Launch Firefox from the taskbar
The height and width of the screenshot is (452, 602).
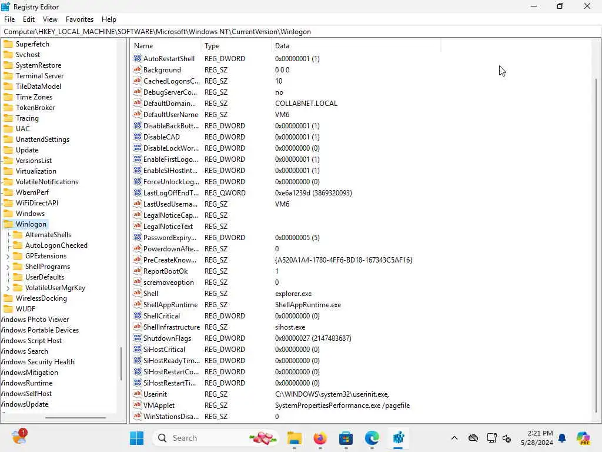[320, 438]
